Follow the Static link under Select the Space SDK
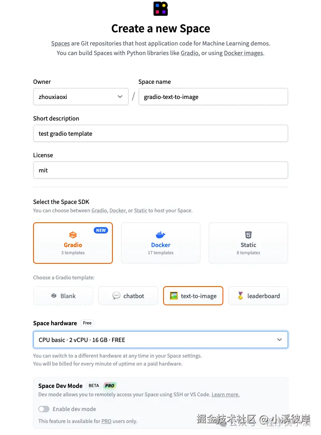The height and width of the screenshot is (435, 321). click(140, 210)
